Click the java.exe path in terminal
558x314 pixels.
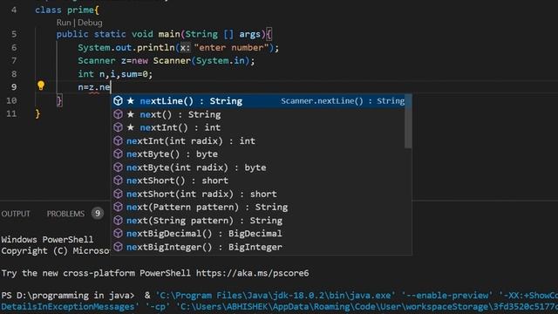pyautogui.click(x=276, y=296)
